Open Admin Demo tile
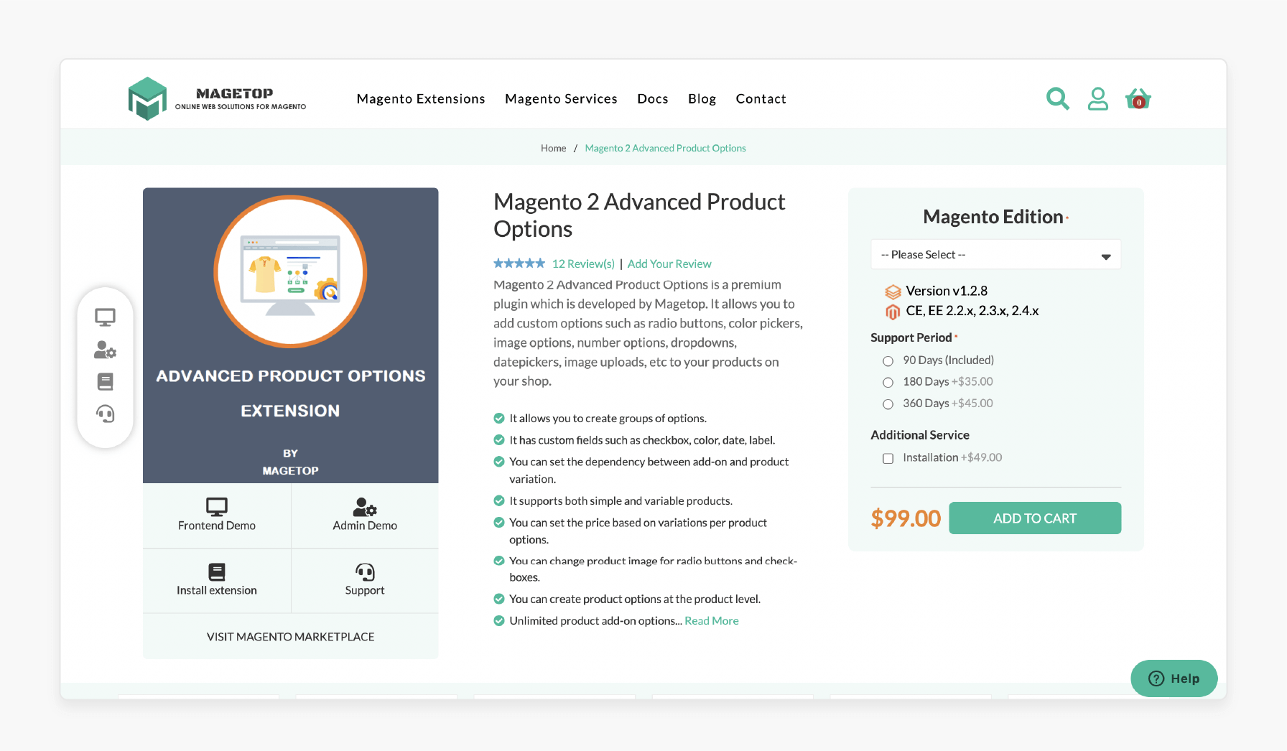1287x751 pixels. coord(365,516)
